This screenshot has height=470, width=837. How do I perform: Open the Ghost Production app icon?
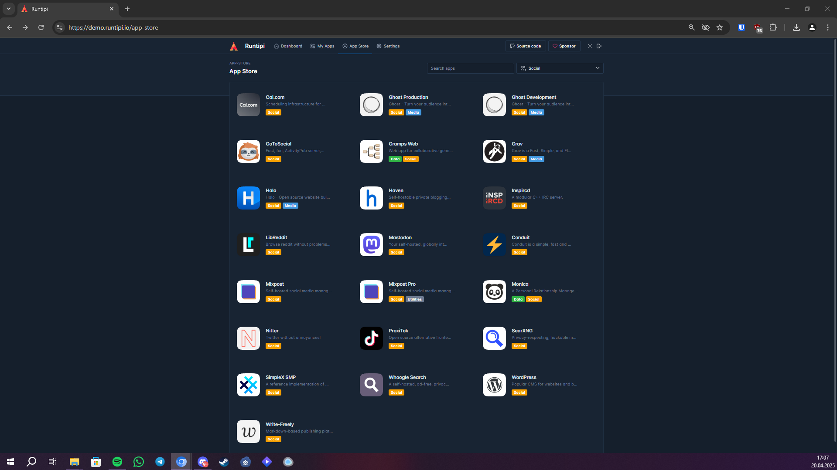click(371, 105)
